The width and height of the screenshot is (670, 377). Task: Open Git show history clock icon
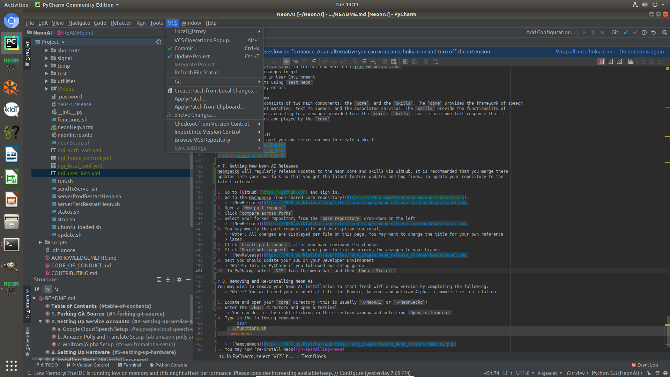pyautogui.click(x=644, y=32)
